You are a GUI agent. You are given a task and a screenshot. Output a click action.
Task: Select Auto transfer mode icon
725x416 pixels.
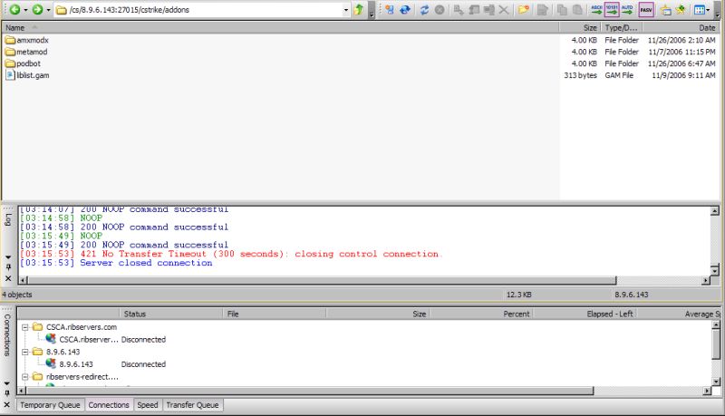[627, 10]
